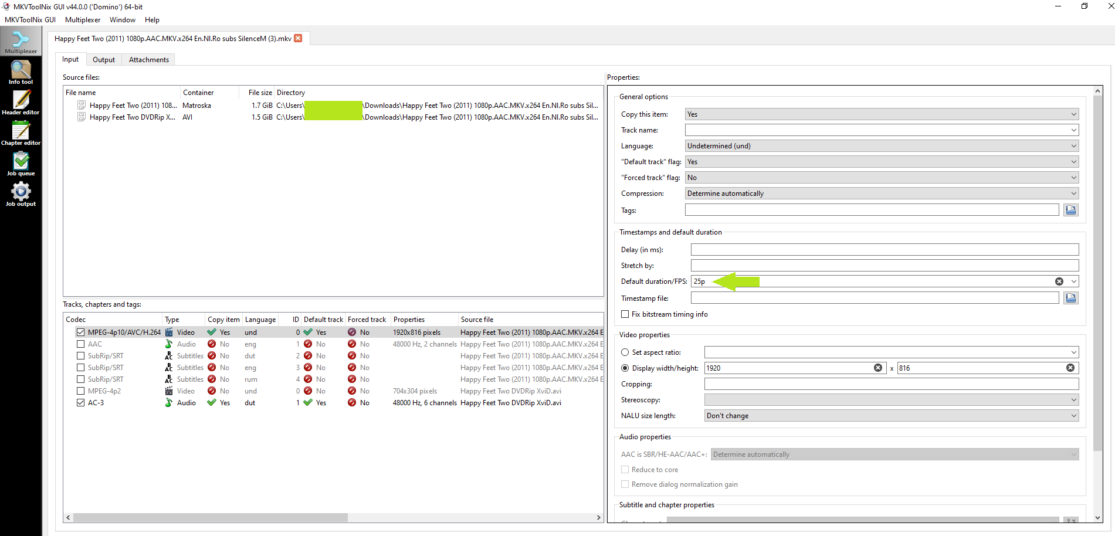The image size is (1115, 536).
Task: Sort tracks by Properties column header
Action: pyautogui.click(x=425, y=320)
